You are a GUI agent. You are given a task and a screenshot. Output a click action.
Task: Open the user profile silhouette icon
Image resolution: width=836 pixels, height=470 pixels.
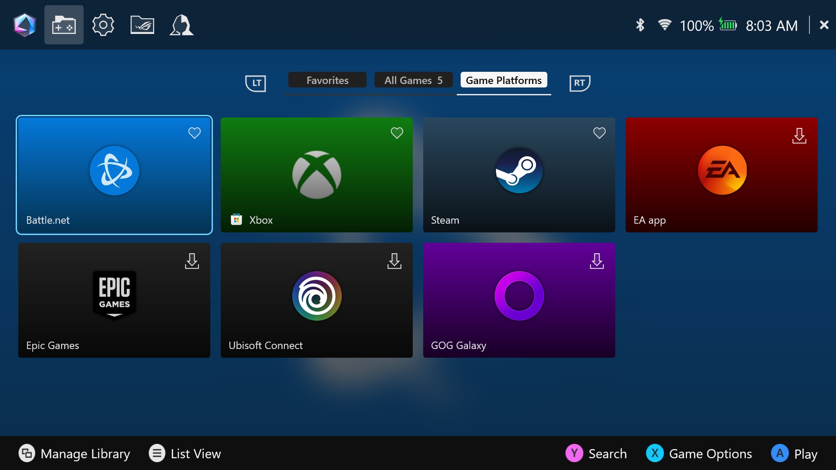181,25
